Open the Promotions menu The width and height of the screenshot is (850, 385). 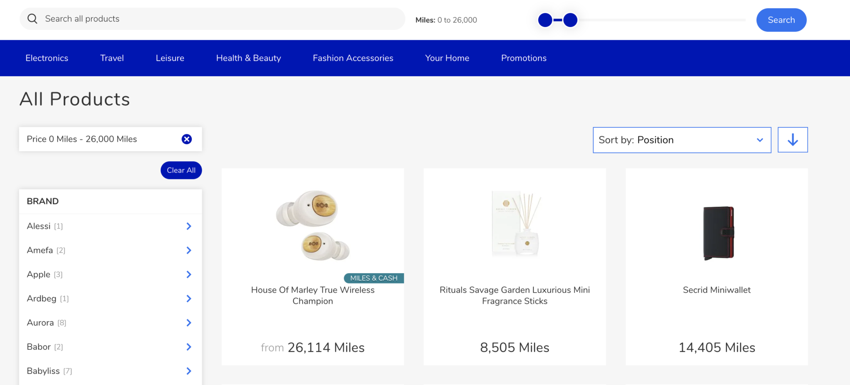click(524, 58)
